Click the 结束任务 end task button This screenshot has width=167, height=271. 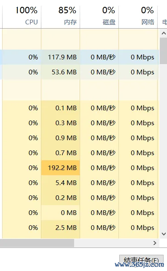(141, 261)
